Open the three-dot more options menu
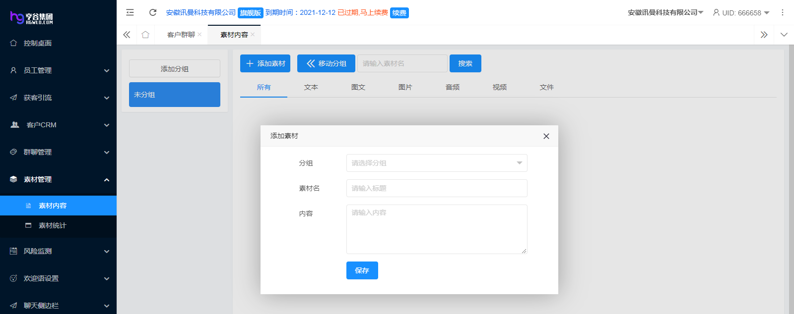 783,12
